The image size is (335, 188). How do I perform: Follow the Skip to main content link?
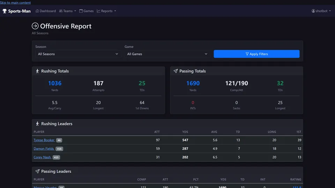(x=15, y=2)
